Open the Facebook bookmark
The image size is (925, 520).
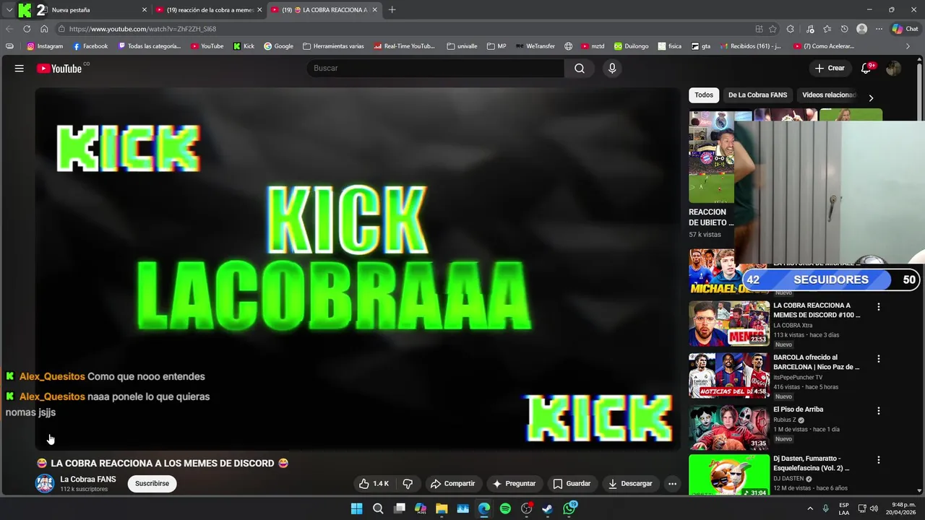point(90,46)
